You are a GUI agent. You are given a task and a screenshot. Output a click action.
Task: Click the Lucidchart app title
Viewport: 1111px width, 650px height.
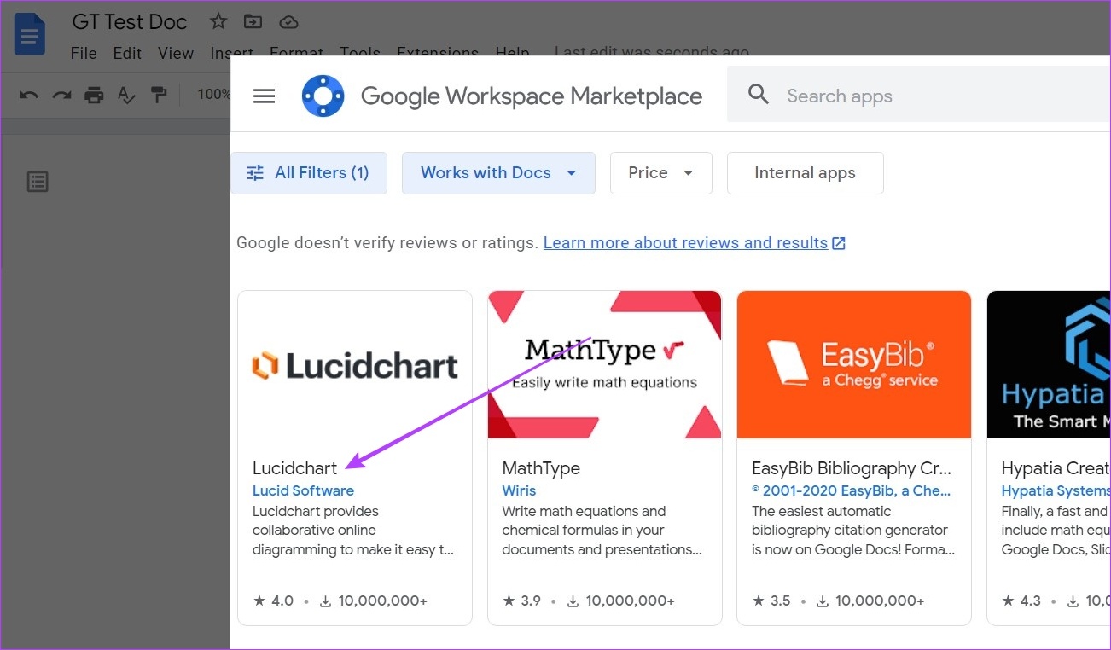(x=295, y=468)
